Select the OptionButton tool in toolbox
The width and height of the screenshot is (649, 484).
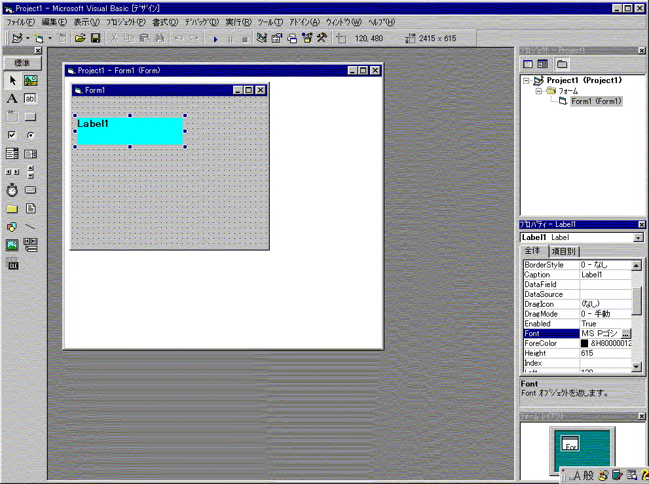[31, 135]
